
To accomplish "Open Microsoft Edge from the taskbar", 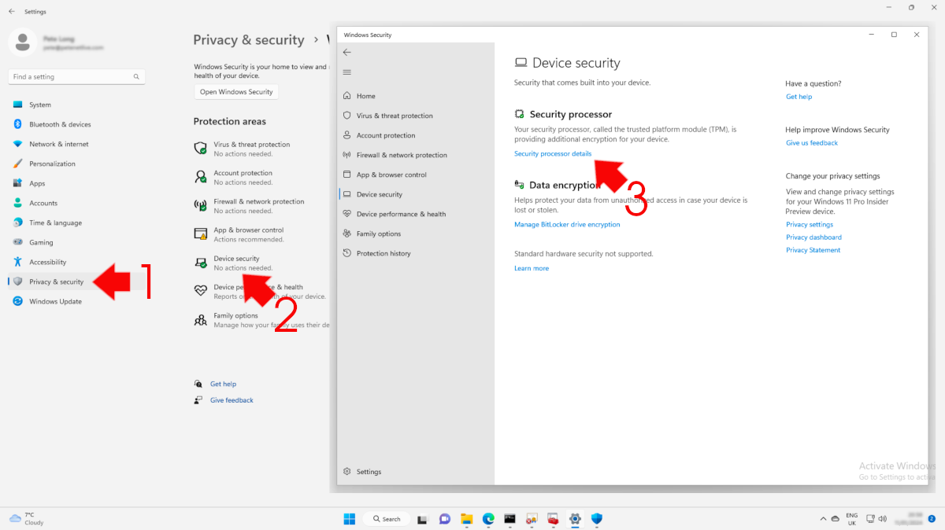I will (x=488, y=519).
